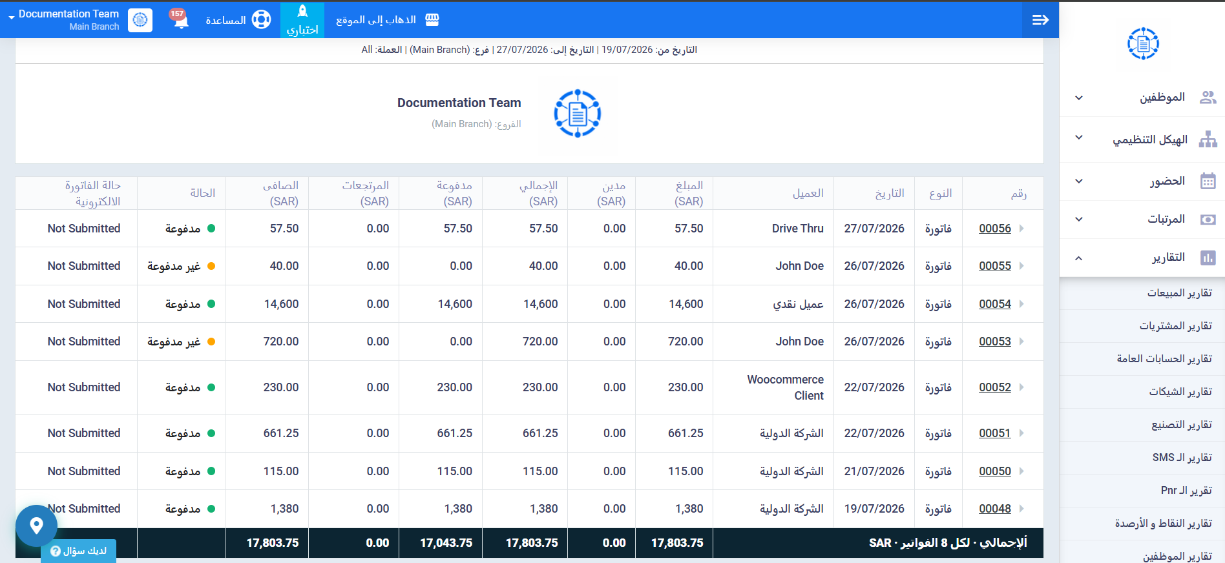The height and width of the screenshot is (563, 1225).
Task: Expand the الموظفين menu chevron
Action: click(x=1078, y=98)
